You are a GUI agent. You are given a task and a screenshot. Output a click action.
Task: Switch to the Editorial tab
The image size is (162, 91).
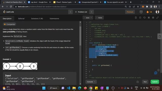click(x=21, y=18)
